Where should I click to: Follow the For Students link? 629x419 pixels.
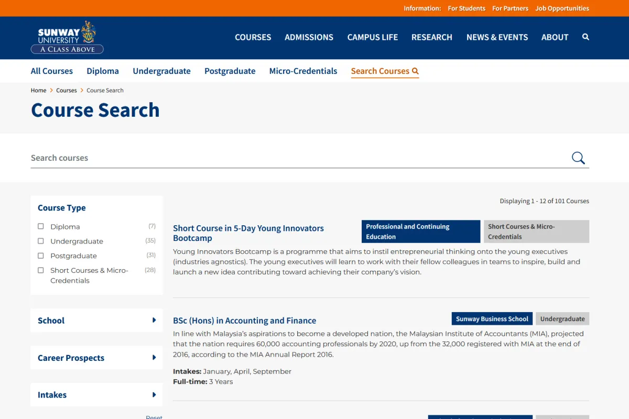(x=467, y=8)
